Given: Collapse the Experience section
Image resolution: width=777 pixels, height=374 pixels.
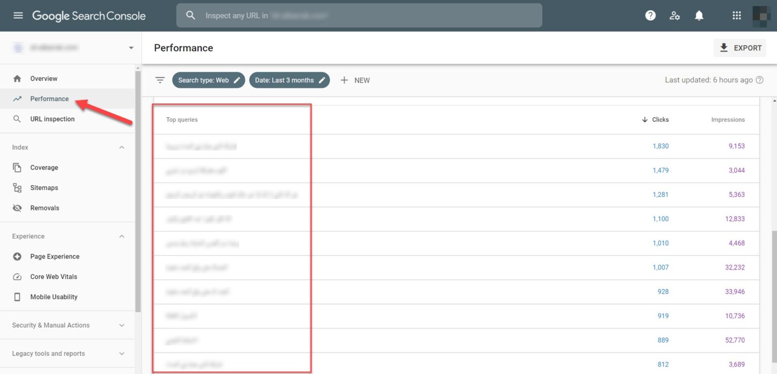Looking at the screenshot, I should pos(121,236).
